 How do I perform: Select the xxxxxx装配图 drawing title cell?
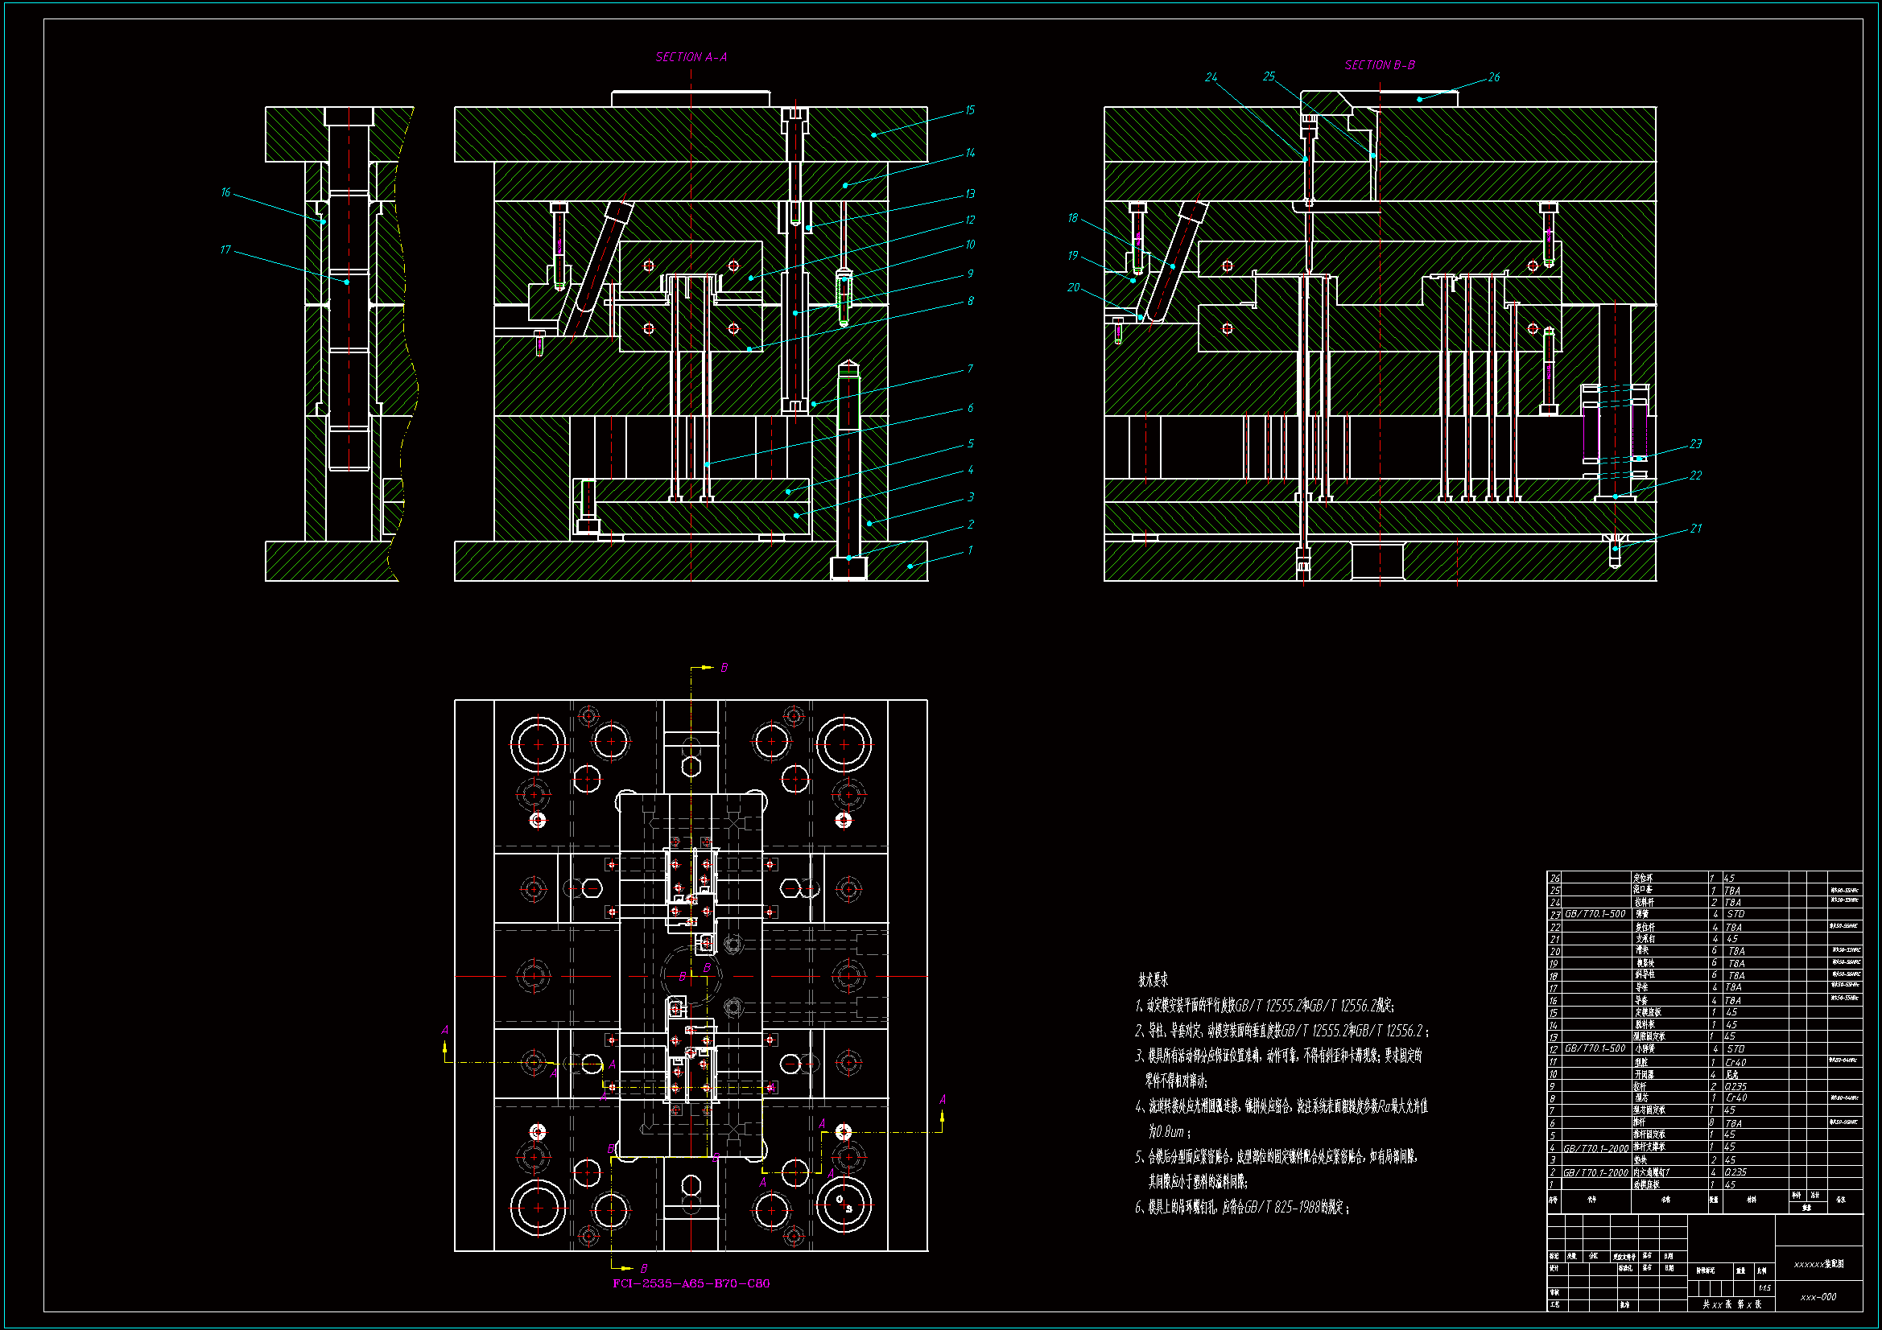1818,1265
